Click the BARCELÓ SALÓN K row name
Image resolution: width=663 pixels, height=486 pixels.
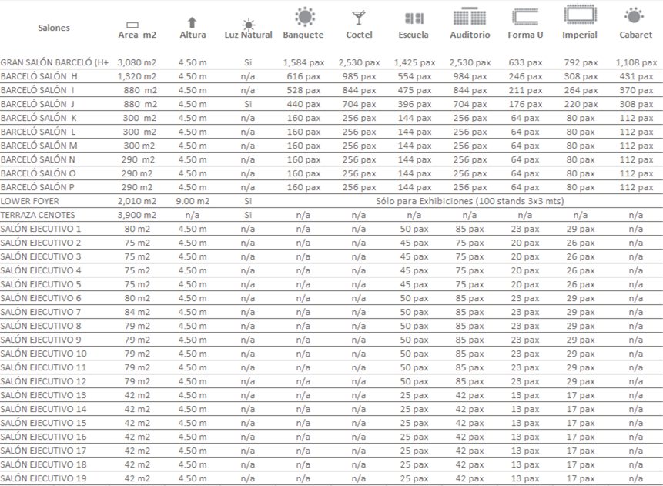point(39,118)
